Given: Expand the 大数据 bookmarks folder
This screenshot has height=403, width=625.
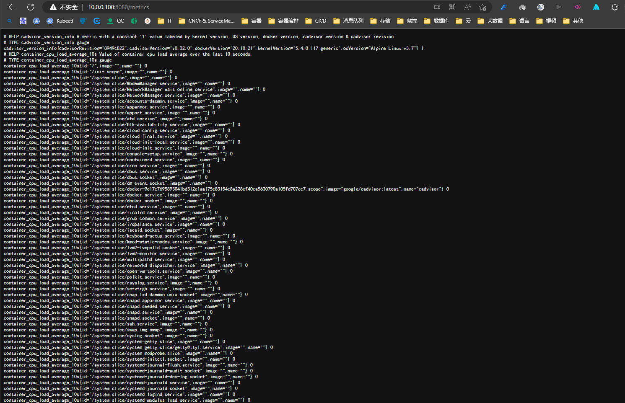Looking at the screenshot, I should (490, 21).
